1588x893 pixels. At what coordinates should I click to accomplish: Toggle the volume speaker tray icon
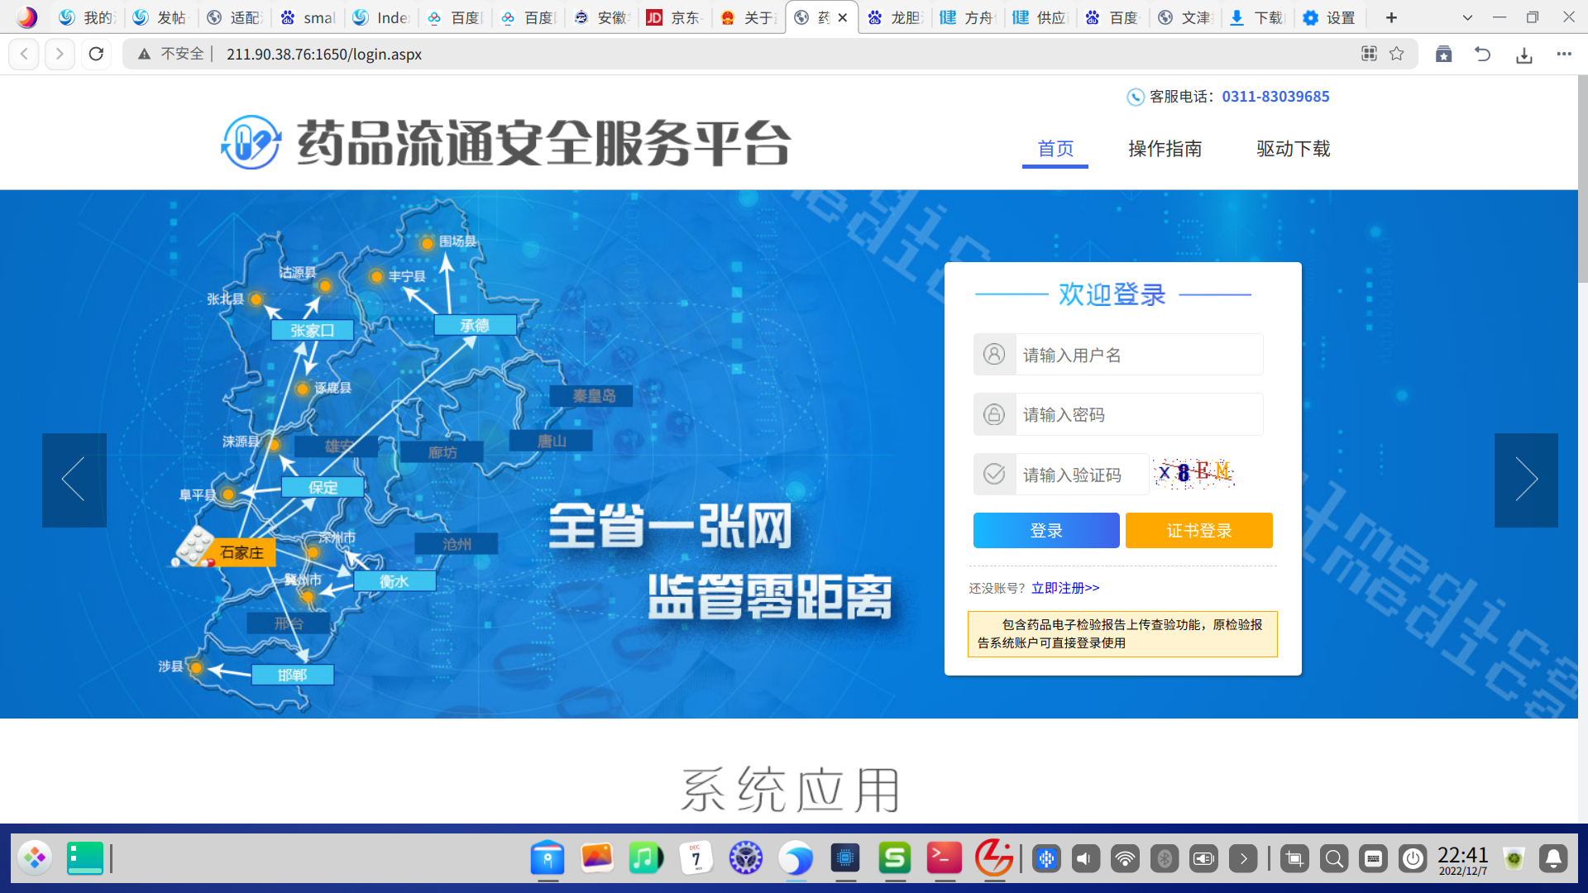(1085, 859)
